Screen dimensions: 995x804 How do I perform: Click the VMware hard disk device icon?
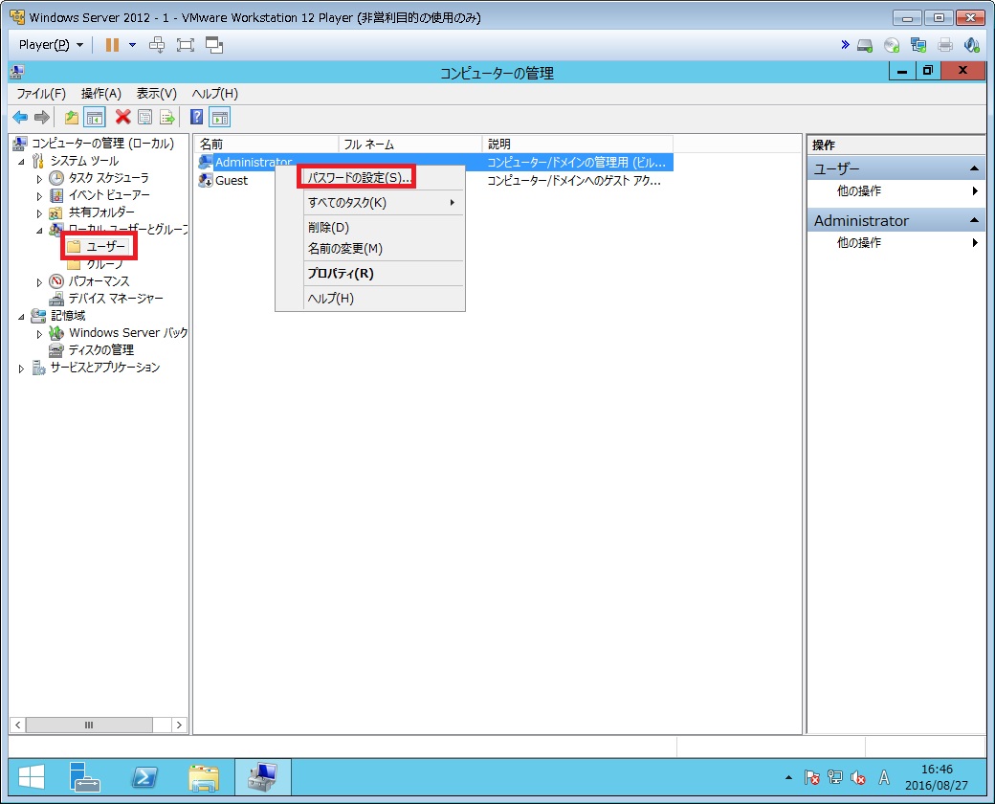(x=864, y=45)
